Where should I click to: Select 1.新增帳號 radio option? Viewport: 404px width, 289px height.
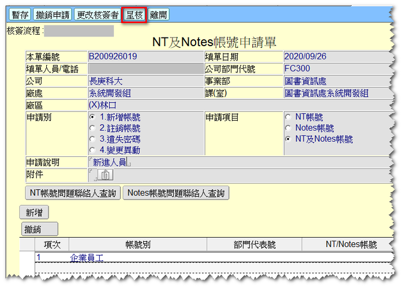point(92,117)
